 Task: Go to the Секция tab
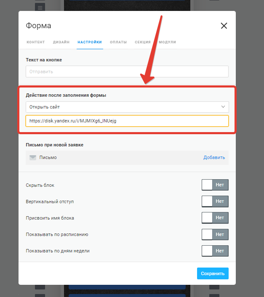(143, 42)
